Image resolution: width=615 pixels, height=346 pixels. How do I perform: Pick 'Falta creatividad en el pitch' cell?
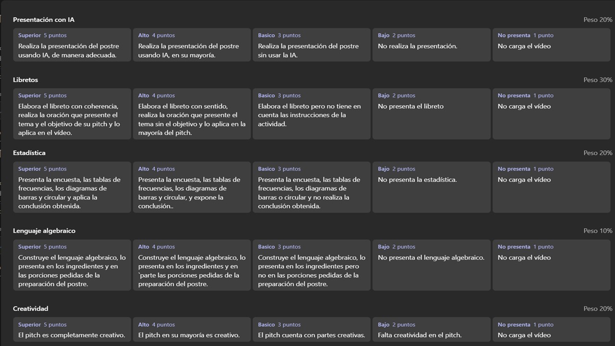tap(431, 331)
